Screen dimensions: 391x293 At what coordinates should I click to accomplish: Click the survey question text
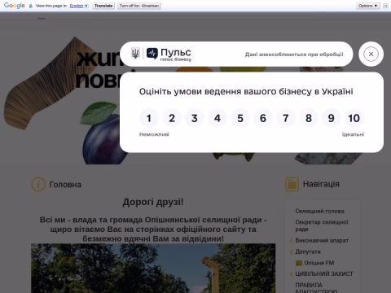246,91
